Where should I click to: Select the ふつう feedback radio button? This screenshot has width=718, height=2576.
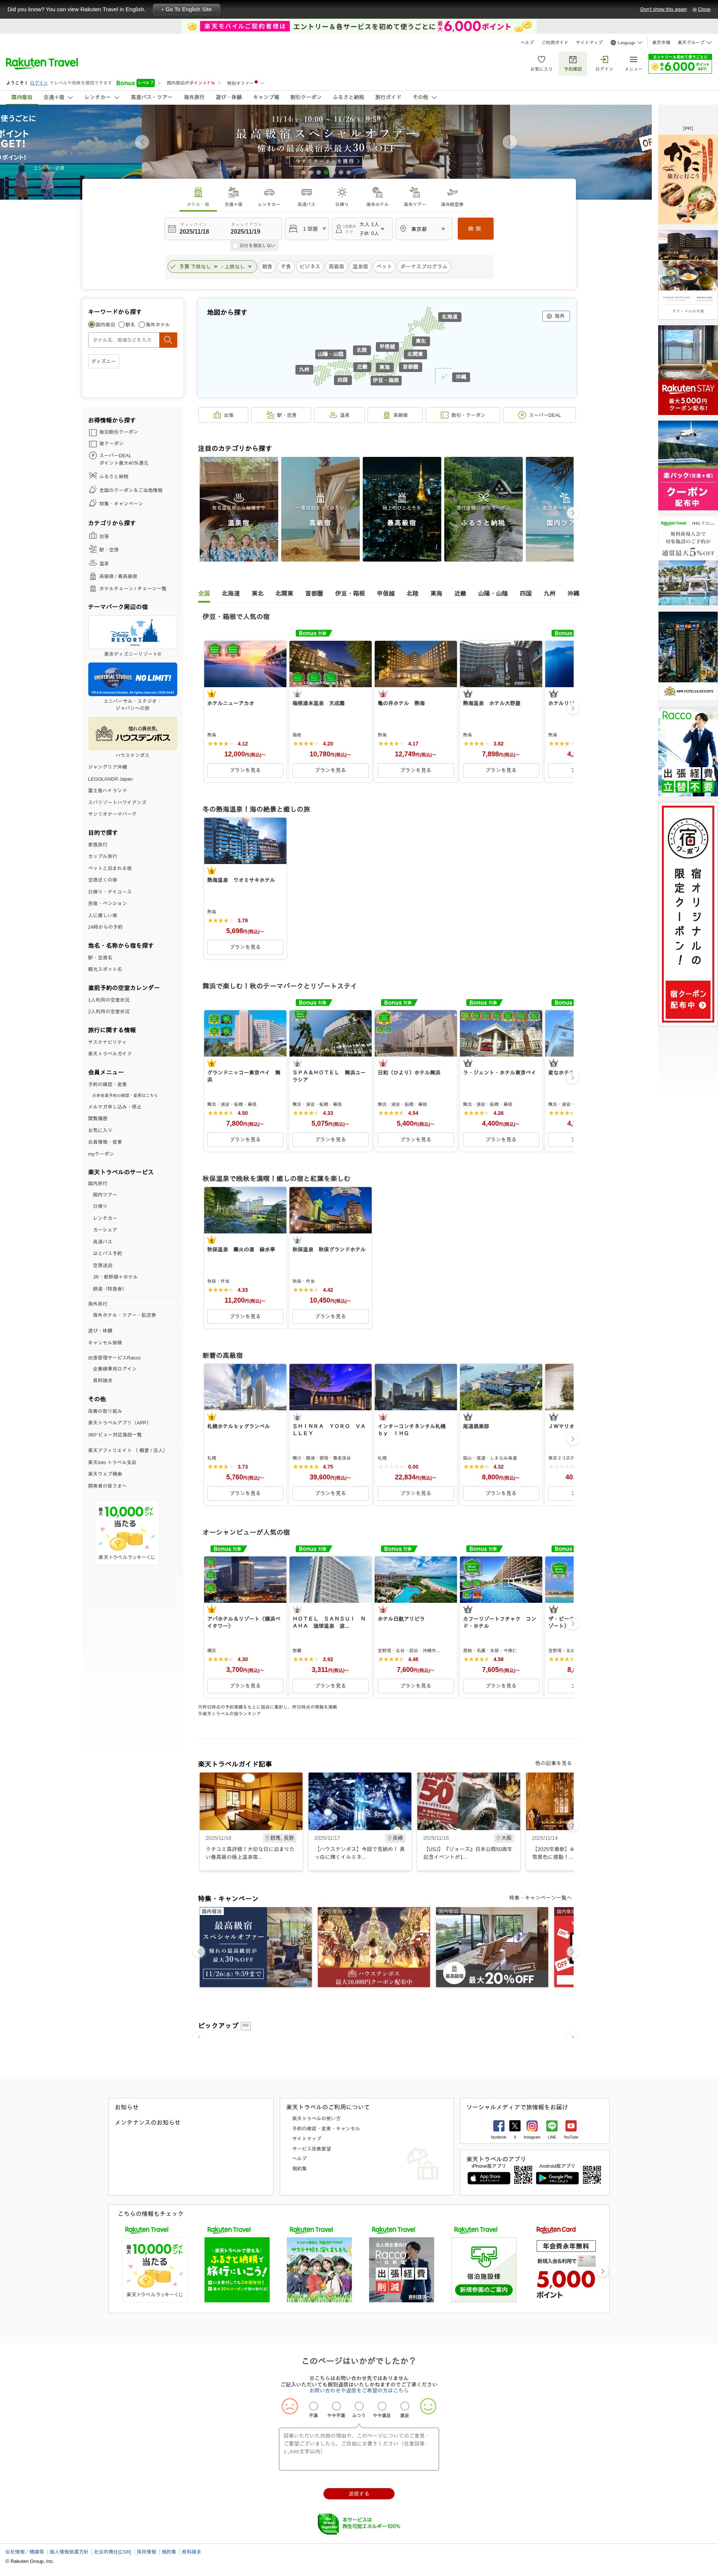(x=359, y=2406)
